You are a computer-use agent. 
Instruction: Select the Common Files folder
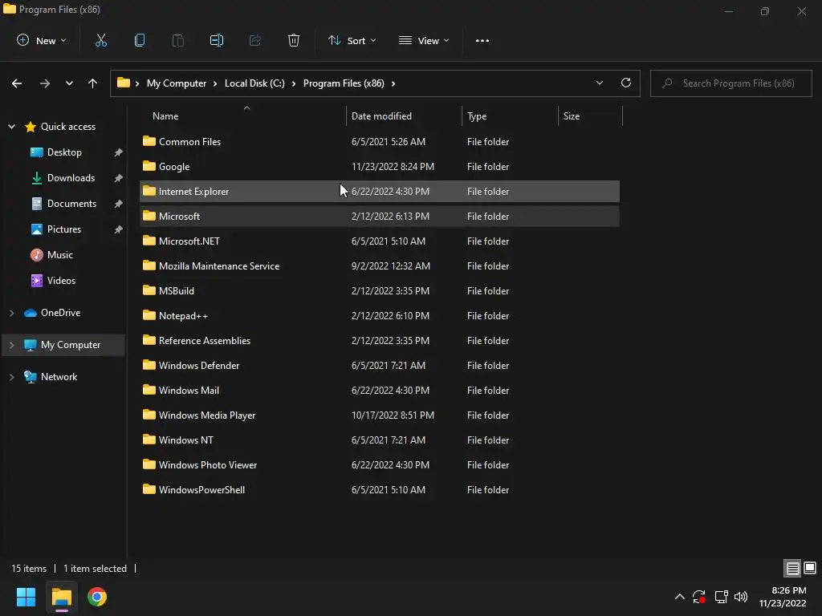coord(380,141)
